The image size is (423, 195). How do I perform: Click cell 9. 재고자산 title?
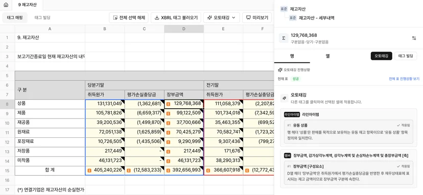(50, 38)
